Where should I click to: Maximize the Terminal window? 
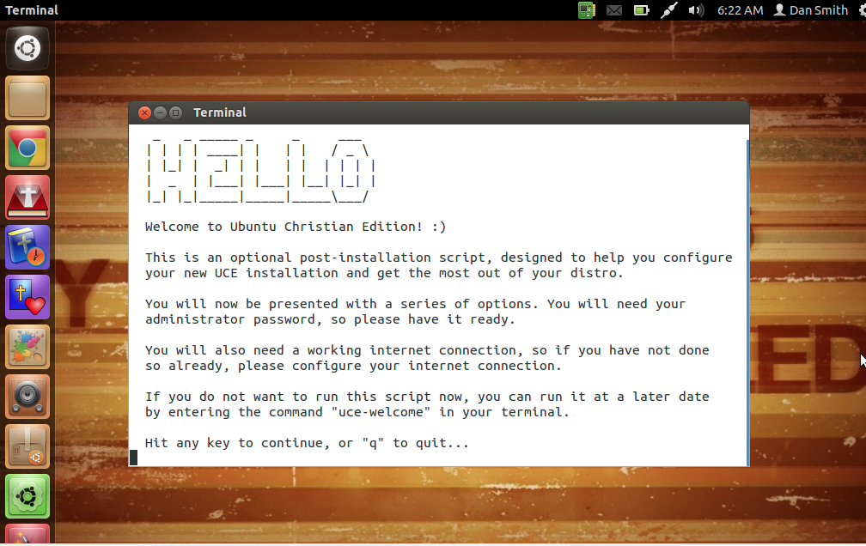[175, 112]
